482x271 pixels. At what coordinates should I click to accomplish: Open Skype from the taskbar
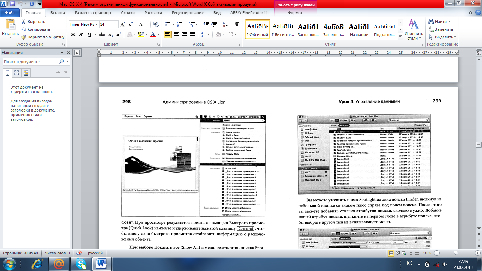point(80,263)
